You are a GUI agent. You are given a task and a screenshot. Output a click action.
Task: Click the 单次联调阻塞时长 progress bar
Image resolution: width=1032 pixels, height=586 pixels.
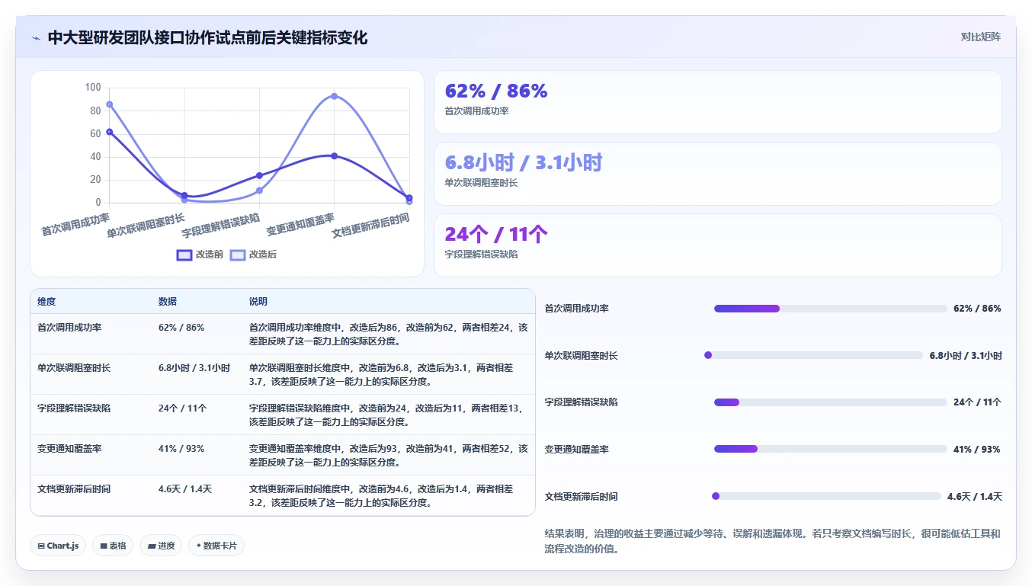(813, 355)
